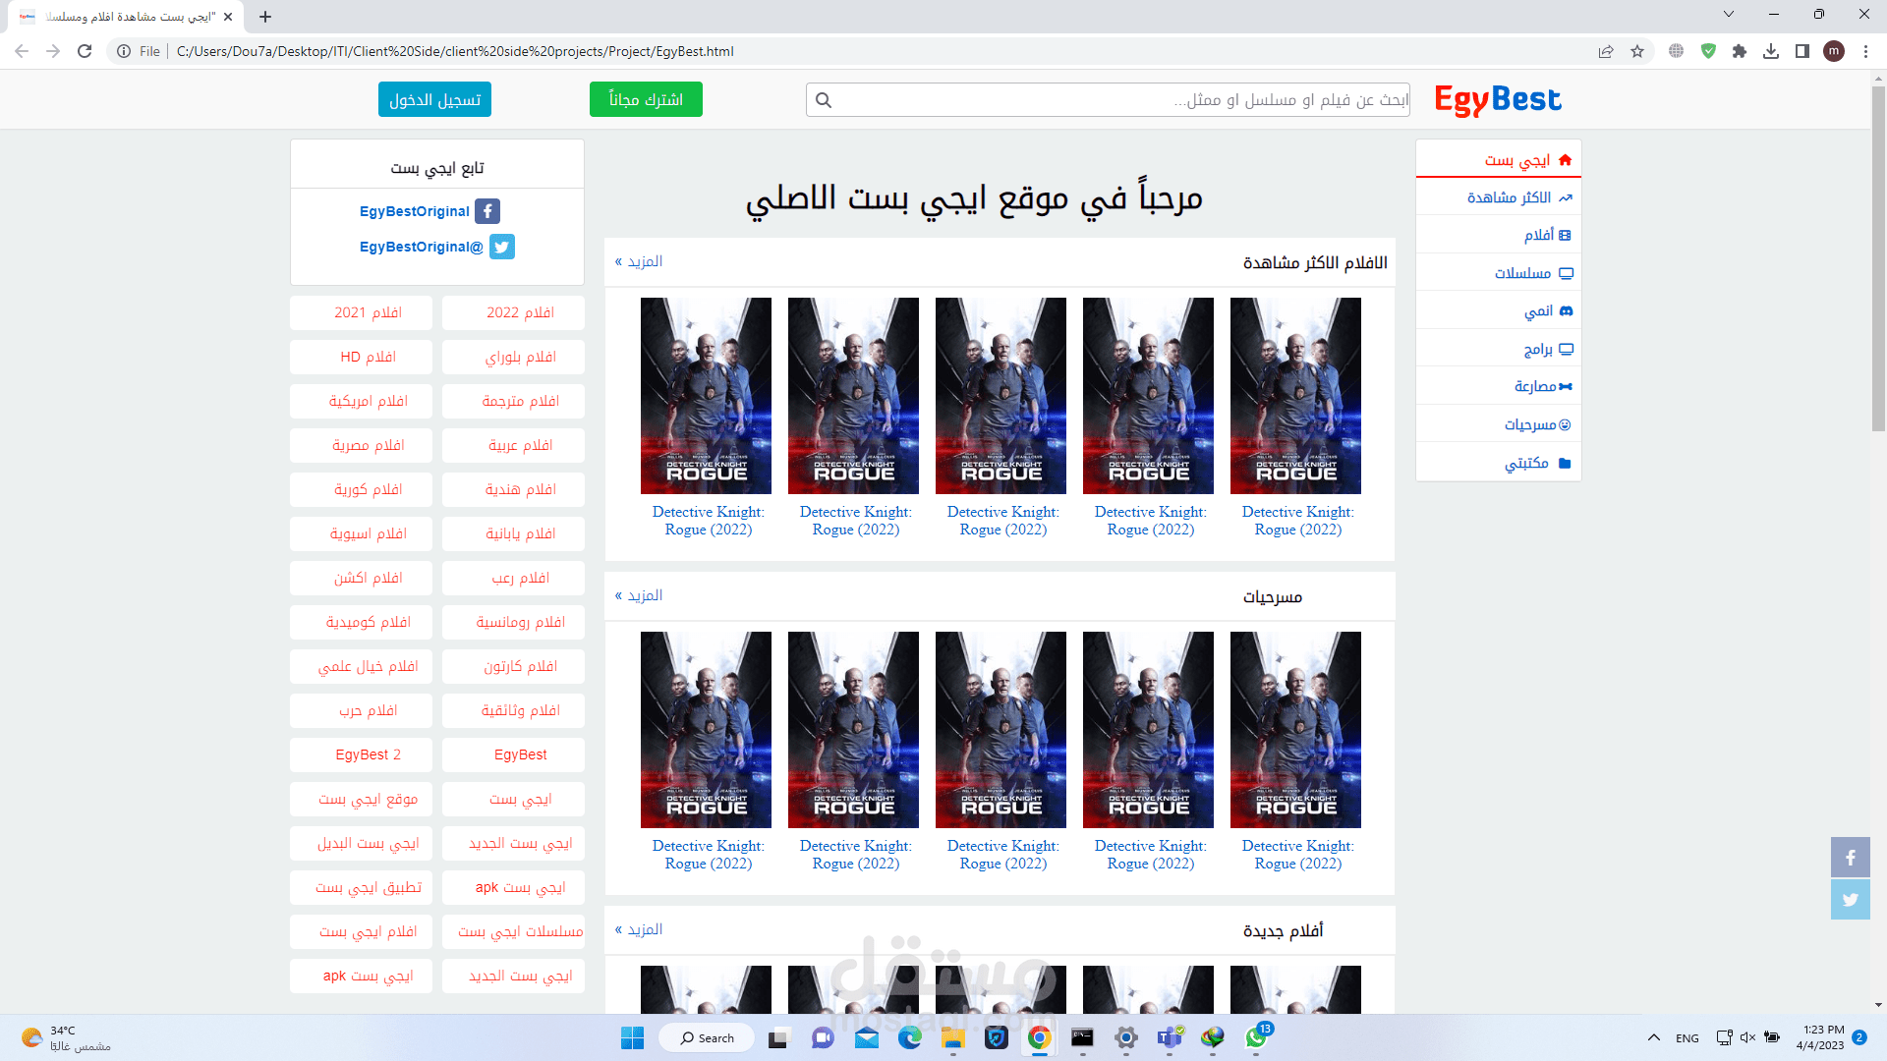The image size is (1887, 1061).
Task: Open the افلام 2021 category tag
Action: pyautogui.click(x=361, y=312)
